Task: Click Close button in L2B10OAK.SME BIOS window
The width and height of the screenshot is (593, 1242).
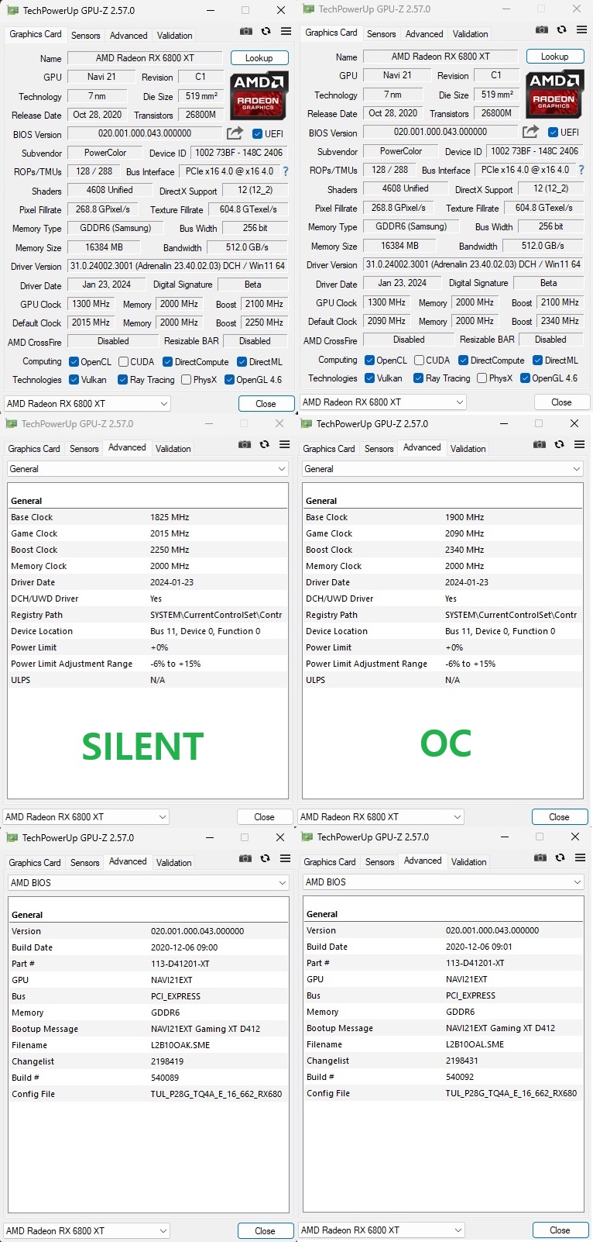Action: pos(266,1231)
